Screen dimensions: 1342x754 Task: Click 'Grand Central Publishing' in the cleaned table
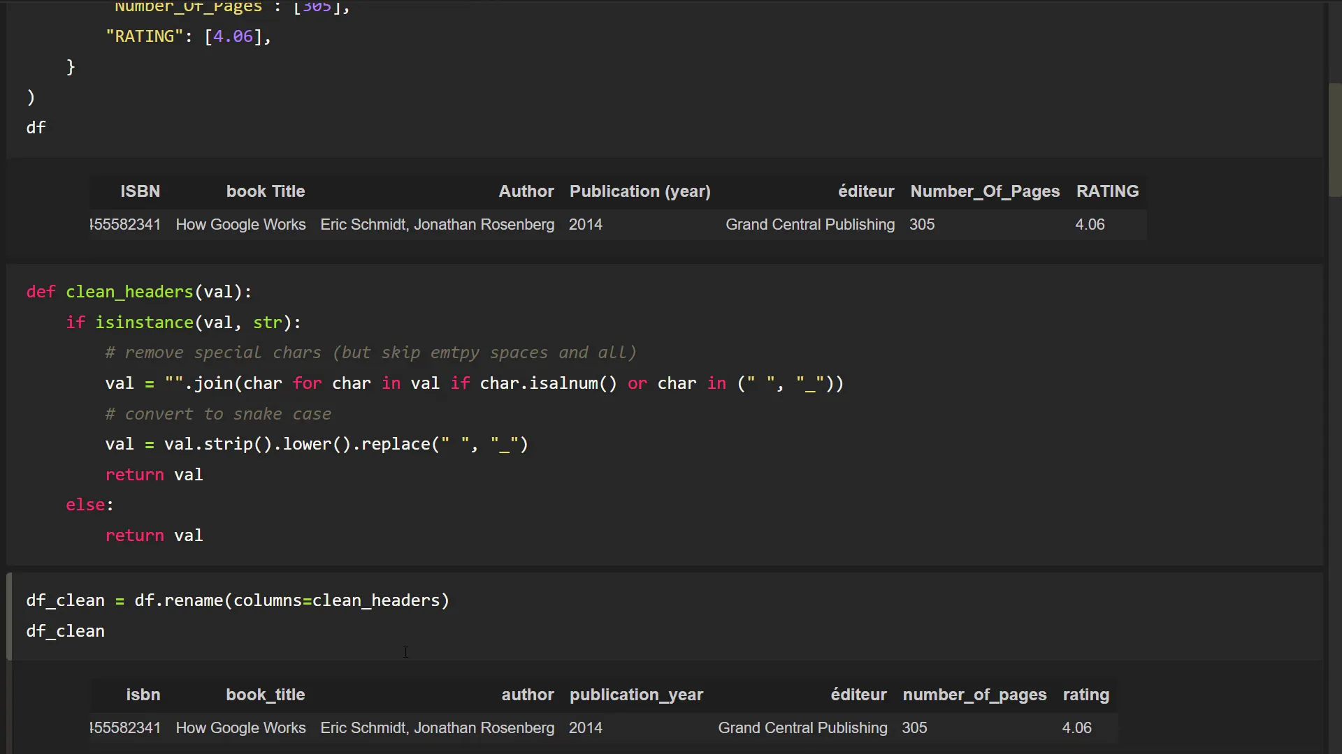click(802, 727)
